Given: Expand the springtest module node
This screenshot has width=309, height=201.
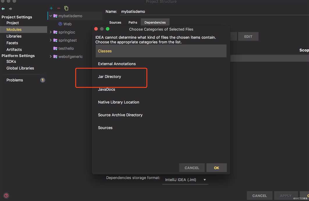Looking at the screenshot, I should (x=51, y=40).
